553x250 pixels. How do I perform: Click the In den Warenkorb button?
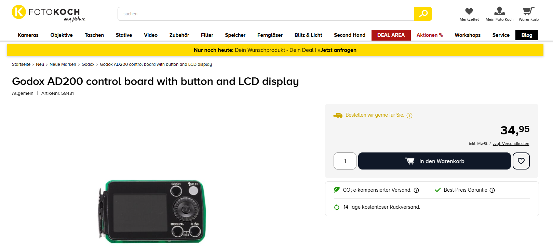point(434,161)
